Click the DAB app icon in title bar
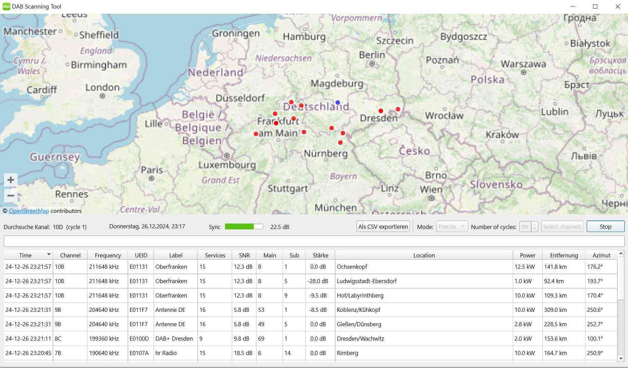 pos(6,7)
